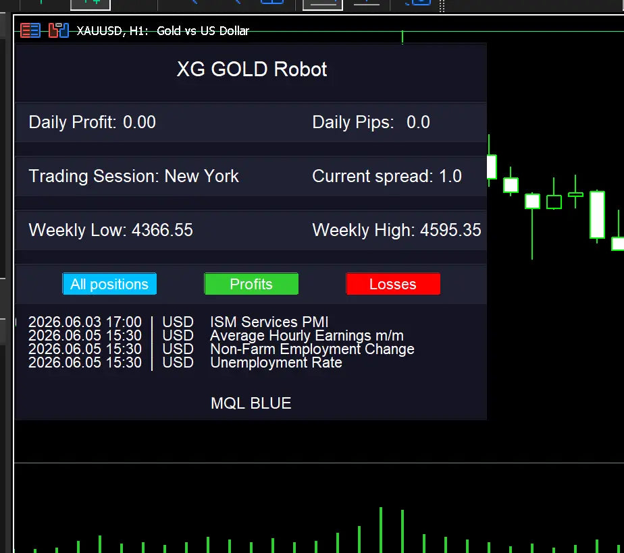Click the XG GOLD Robot panel title

(x=251, y=69)
